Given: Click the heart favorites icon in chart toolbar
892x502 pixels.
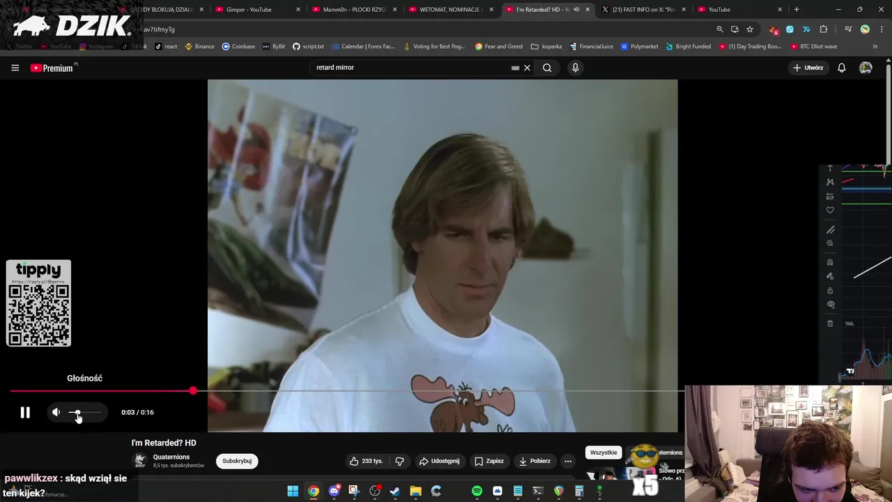Looking at the screenshot, I should 830,210.
